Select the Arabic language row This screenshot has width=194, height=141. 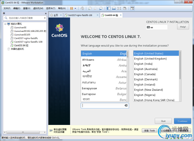[104, 71]
